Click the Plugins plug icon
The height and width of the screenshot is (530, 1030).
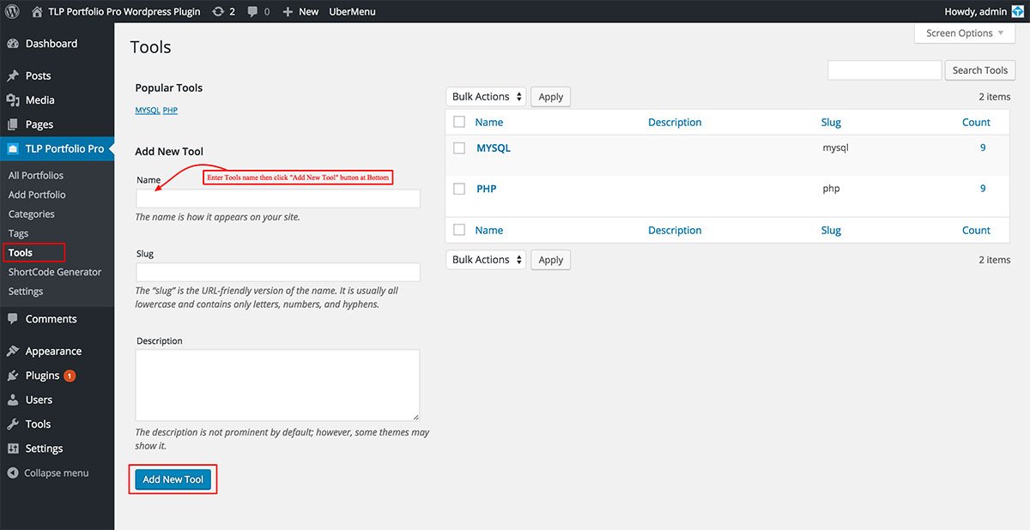13,376
